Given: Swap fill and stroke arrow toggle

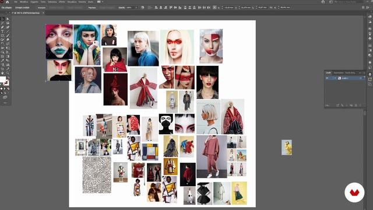Looking at the screenshot, I should 8,78.
